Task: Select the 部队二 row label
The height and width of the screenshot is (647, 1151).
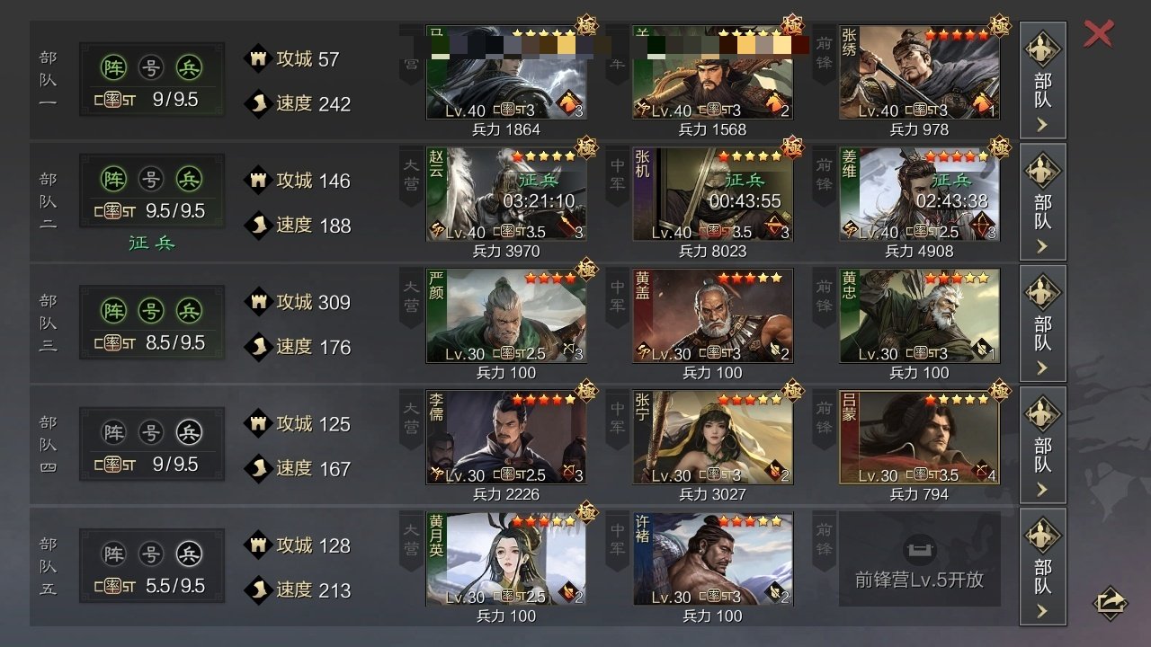Action: 49,201
